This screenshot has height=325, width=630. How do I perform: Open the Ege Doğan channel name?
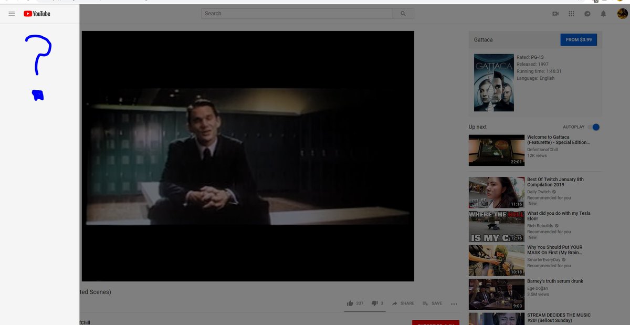click(538, 288)
